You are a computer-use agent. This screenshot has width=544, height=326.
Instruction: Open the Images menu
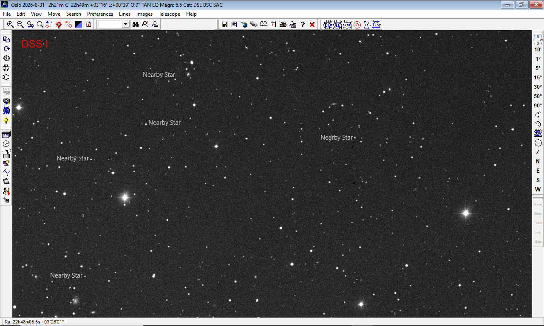(144, 14)
